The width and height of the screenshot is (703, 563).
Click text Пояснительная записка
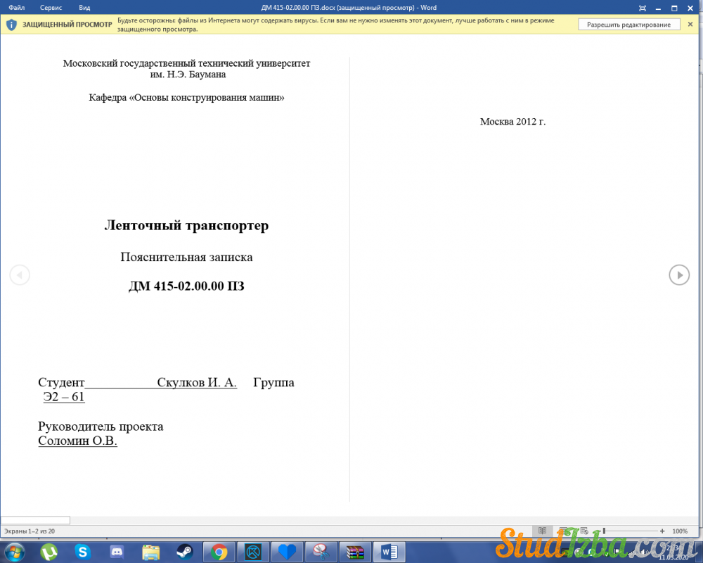click(x=186, y=257)
